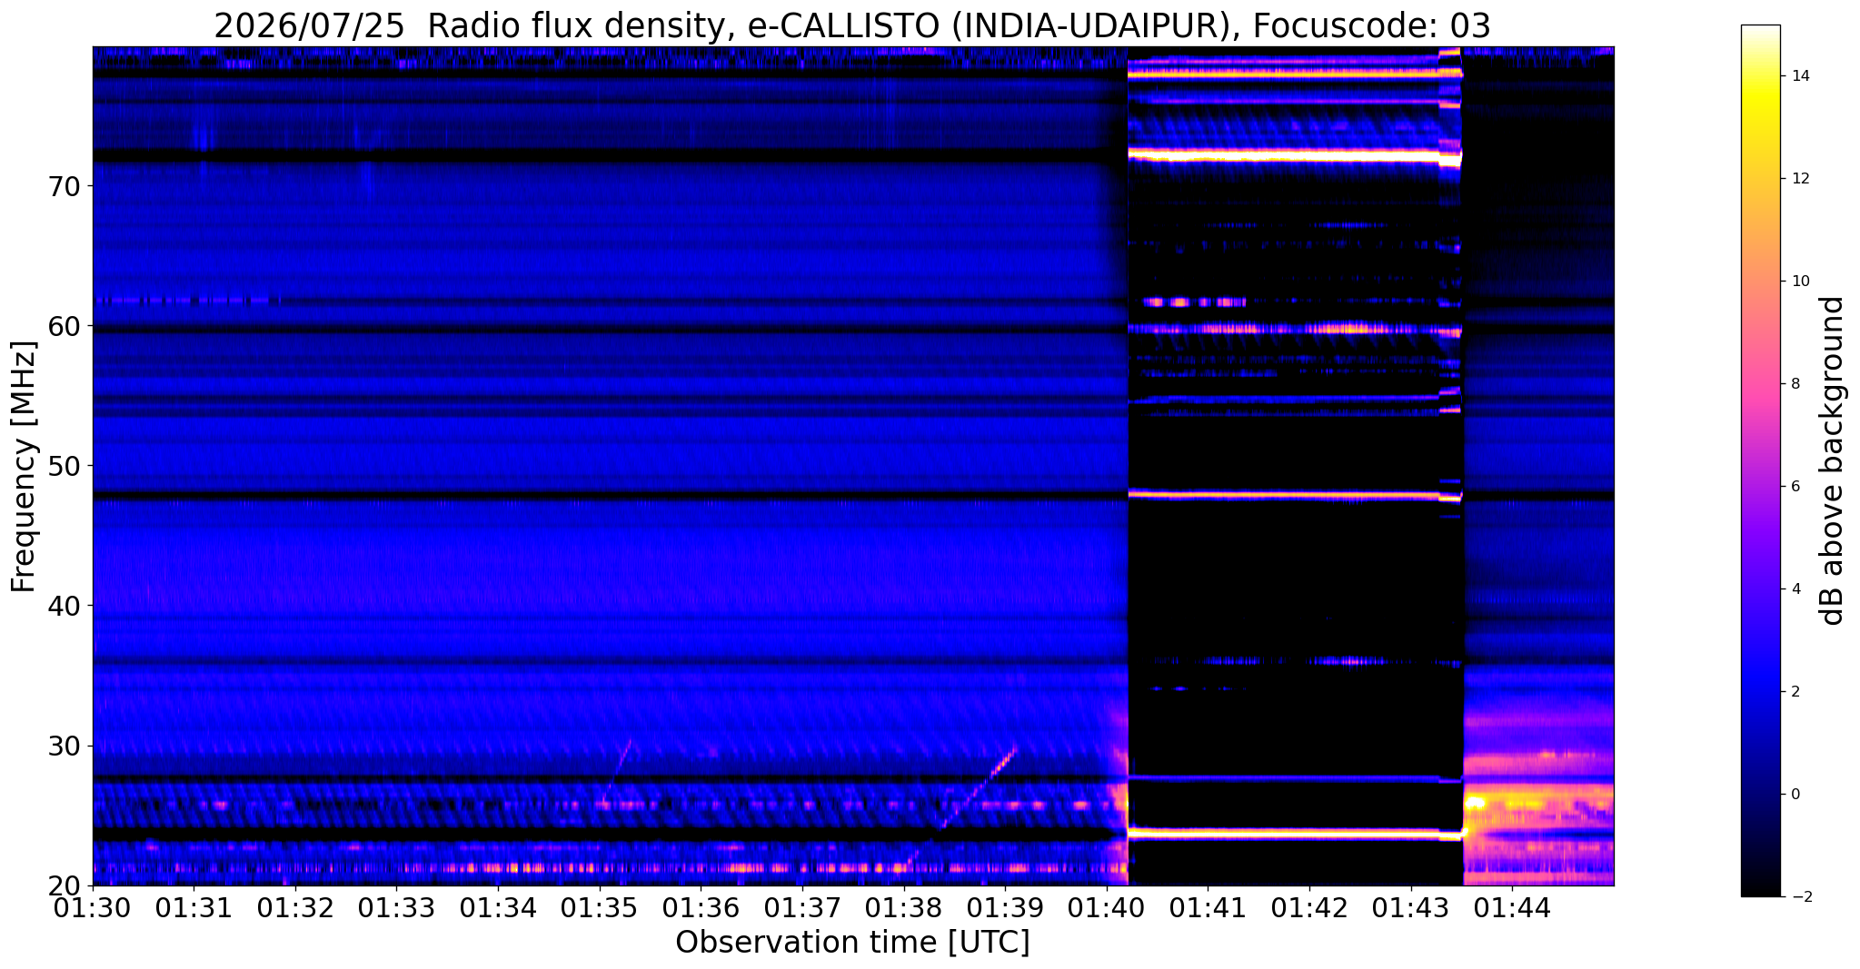Click the plot title showing INDIA-UDAIPUR
The height and width of the screenshot is (969, 1860).
852,25
